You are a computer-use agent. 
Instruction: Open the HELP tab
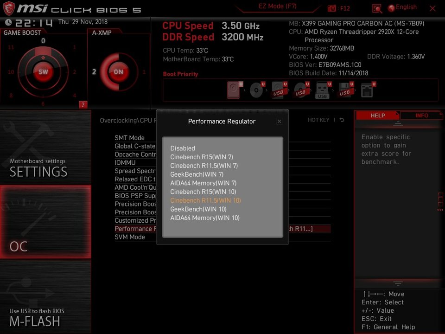coord(377,116)
